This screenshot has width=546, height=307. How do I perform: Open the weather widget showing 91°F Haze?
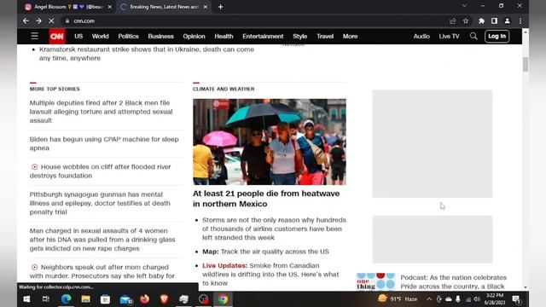(x=398, y=299)
